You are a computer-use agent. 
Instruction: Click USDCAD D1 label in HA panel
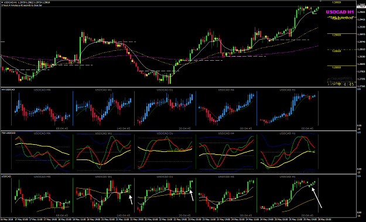pos(165,90)
